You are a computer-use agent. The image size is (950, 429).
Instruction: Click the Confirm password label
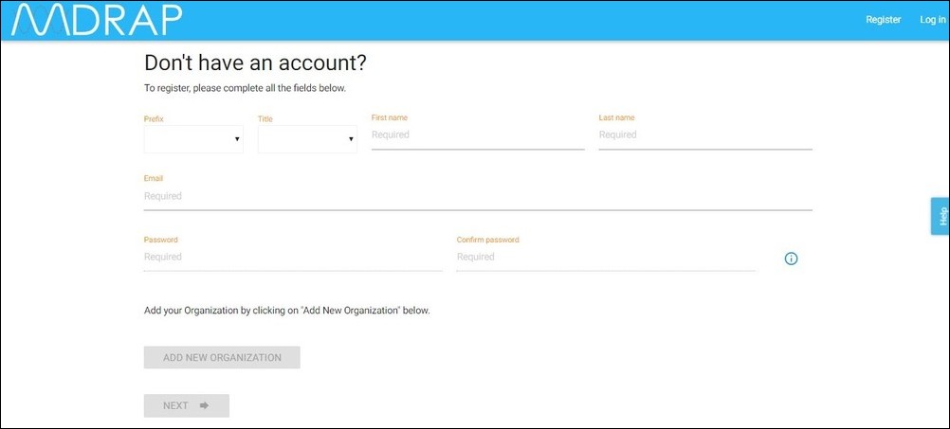487,240
